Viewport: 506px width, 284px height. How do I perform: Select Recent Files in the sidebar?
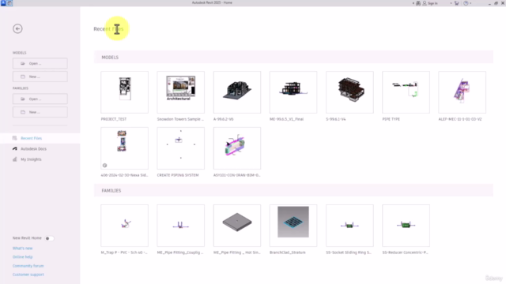[40, 138]
